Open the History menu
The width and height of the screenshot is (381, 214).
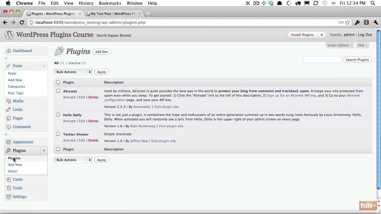pos(86,3)
